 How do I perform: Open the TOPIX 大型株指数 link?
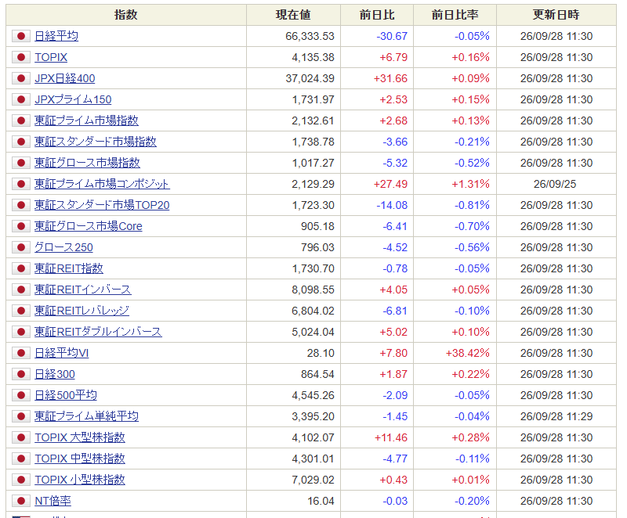click(x=80, y=438)
